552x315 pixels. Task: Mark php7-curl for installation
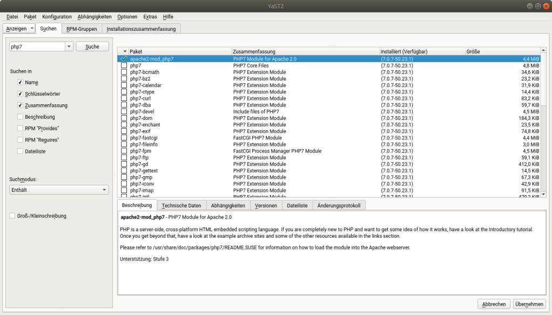pyautogui.click(x=124, y=98)
